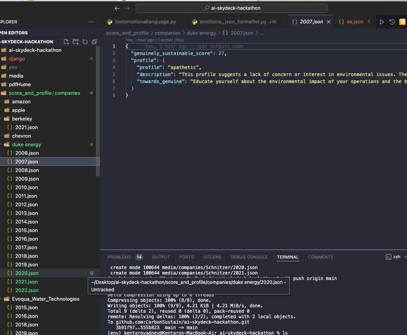Viewport: 407px width, 335px height.
Task: Refresh the Explorer file tree
Action: click(85, 42)
